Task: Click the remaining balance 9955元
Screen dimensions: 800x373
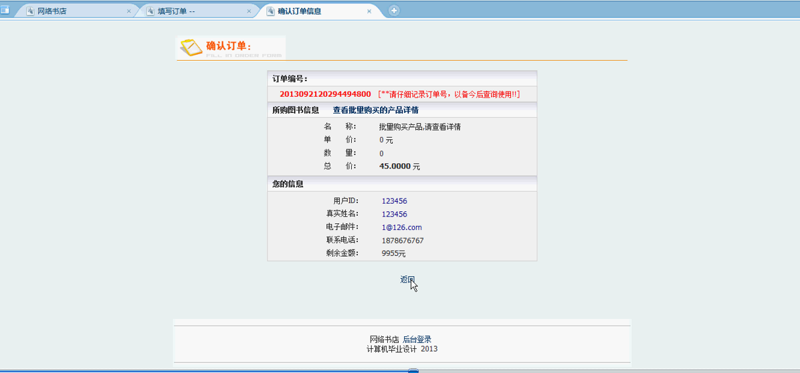Action: pyautogui.click(x=393, y=253)
